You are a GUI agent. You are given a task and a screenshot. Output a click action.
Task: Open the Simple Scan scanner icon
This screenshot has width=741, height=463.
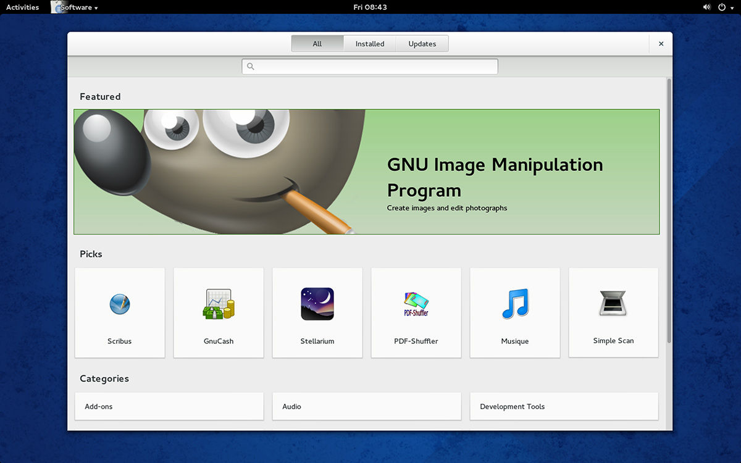(x=613, y=304)
